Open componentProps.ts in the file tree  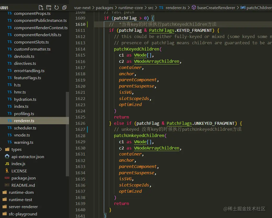coord(32,13)
